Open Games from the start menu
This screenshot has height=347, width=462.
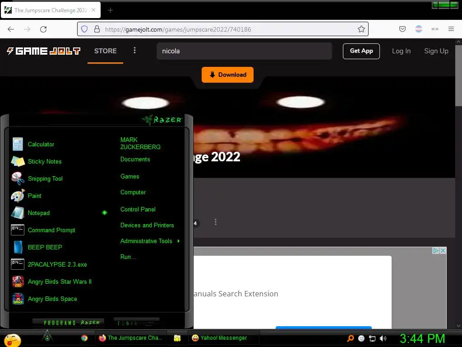coord(129,177)
